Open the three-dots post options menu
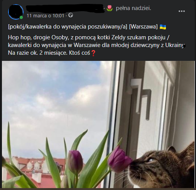 pyautogui.click(x=182, y=11)
